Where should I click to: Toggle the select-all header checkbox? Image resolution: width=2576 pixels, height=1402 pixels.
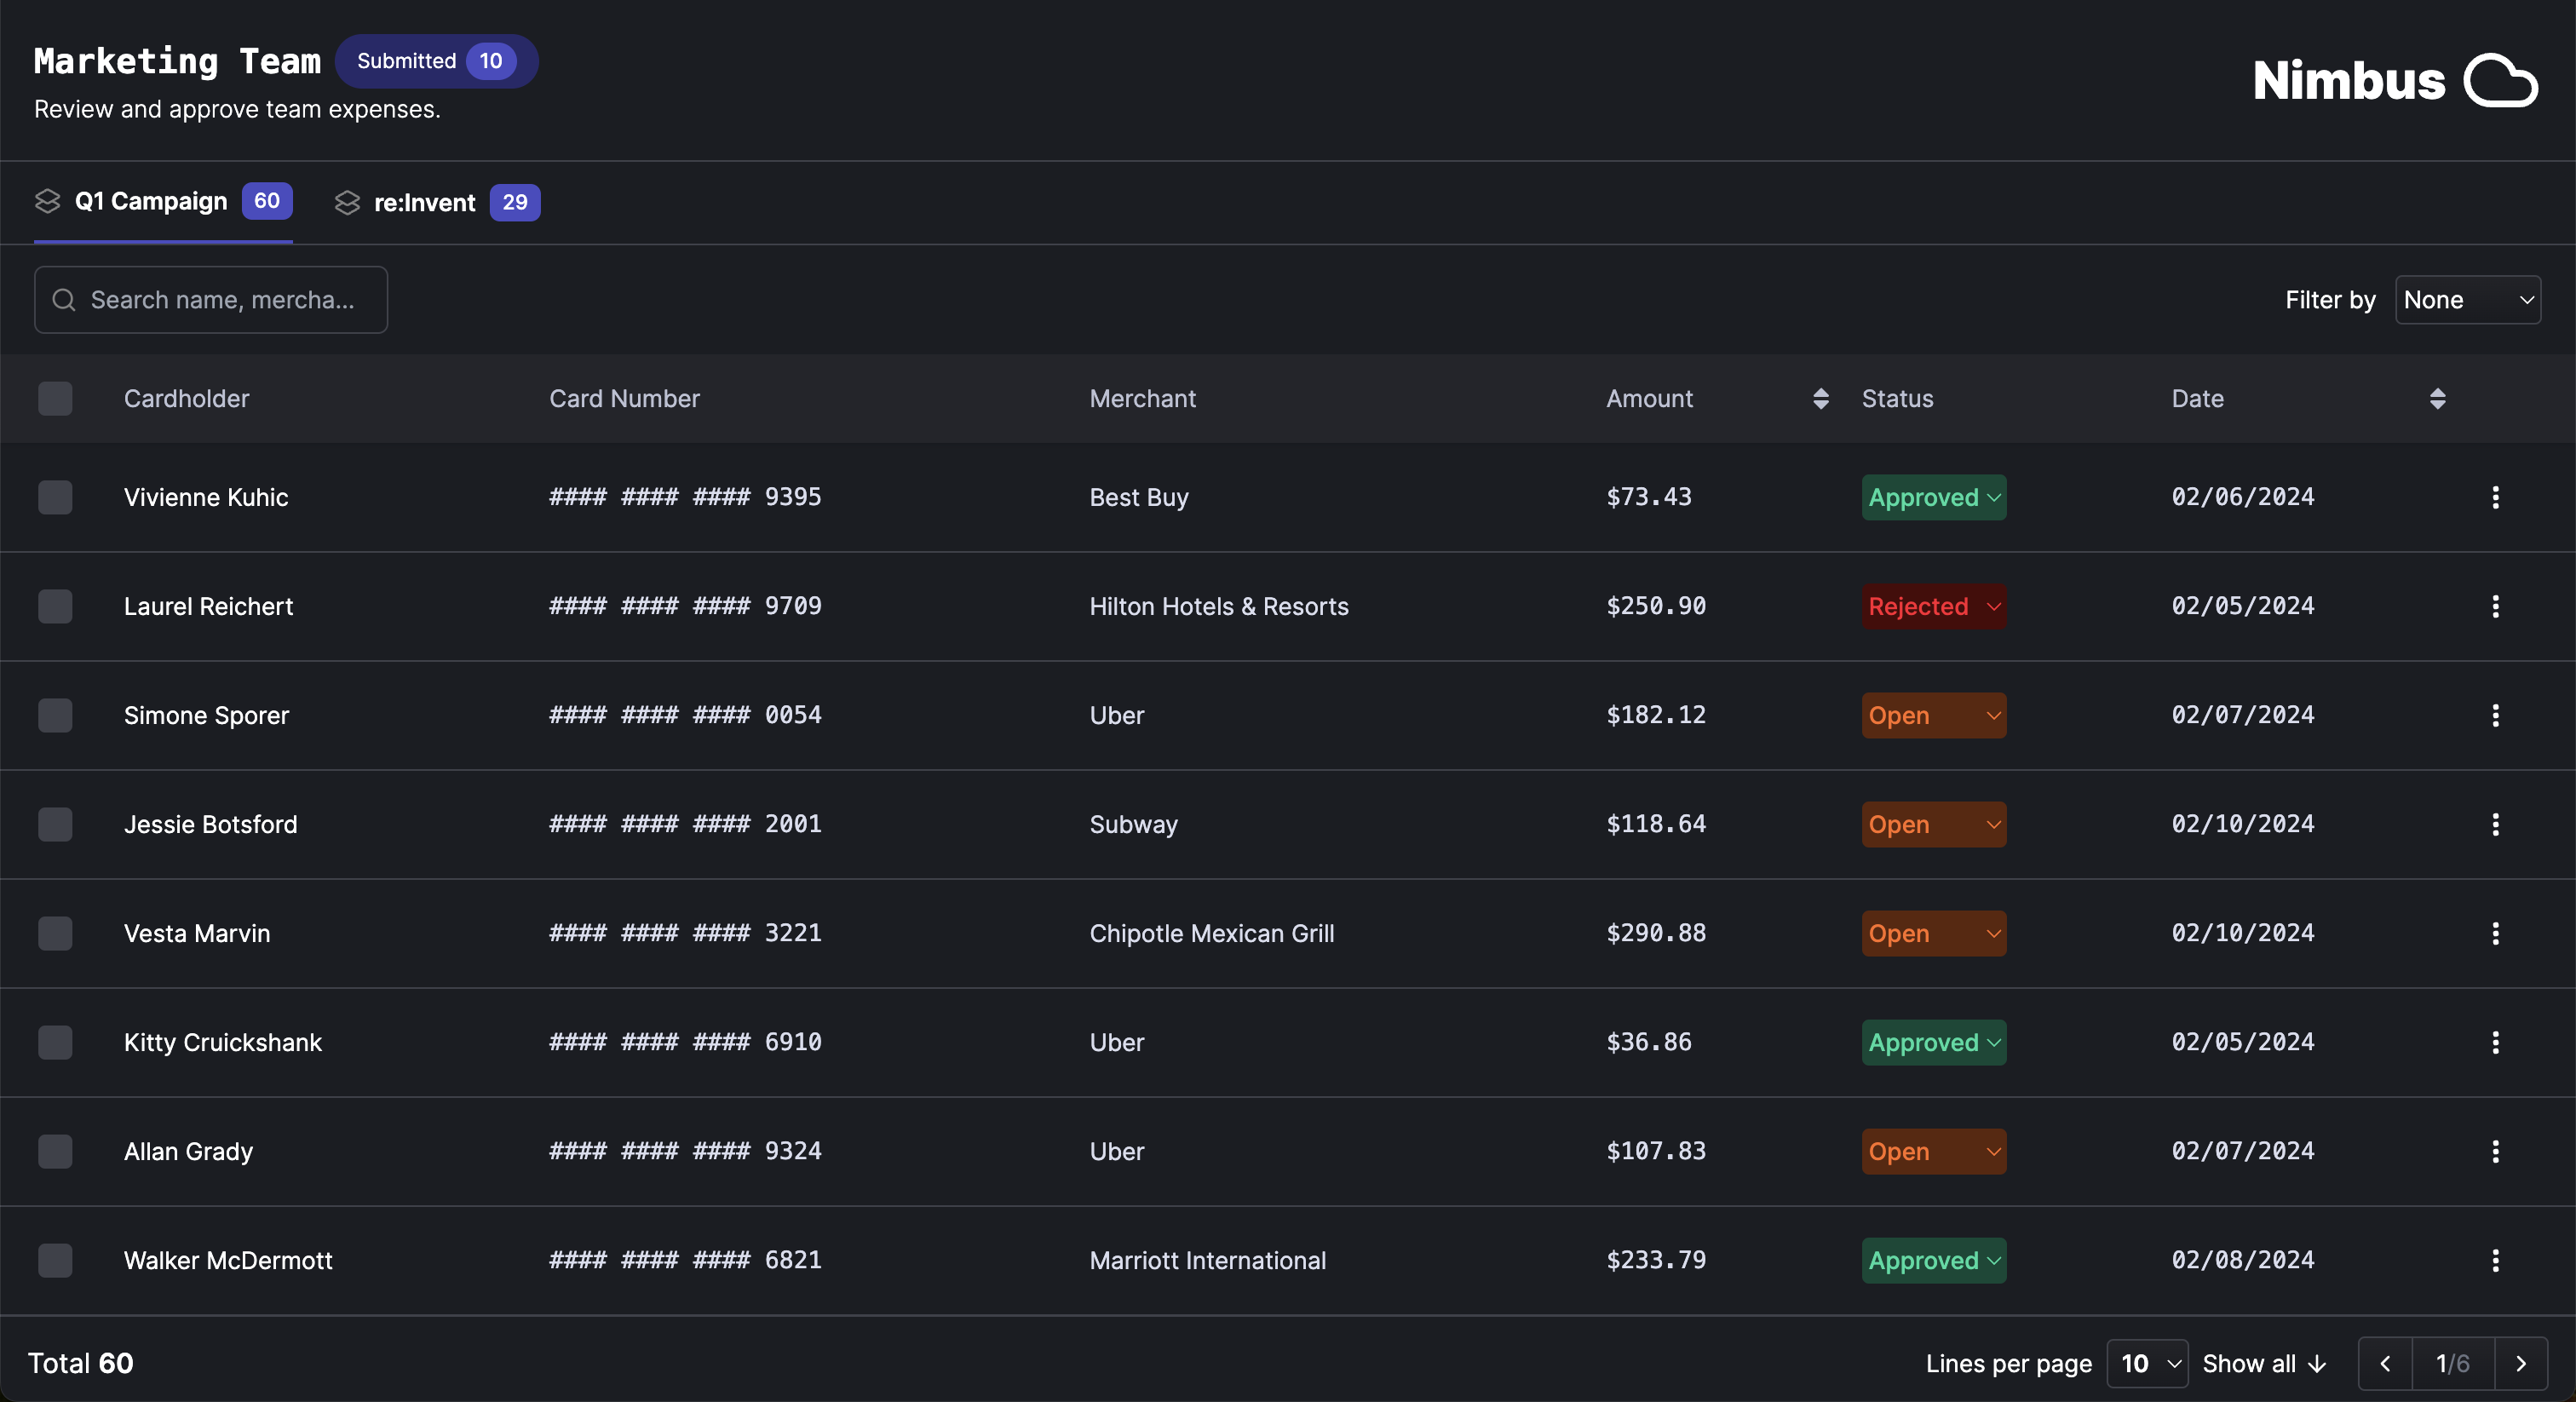(55, 399)
